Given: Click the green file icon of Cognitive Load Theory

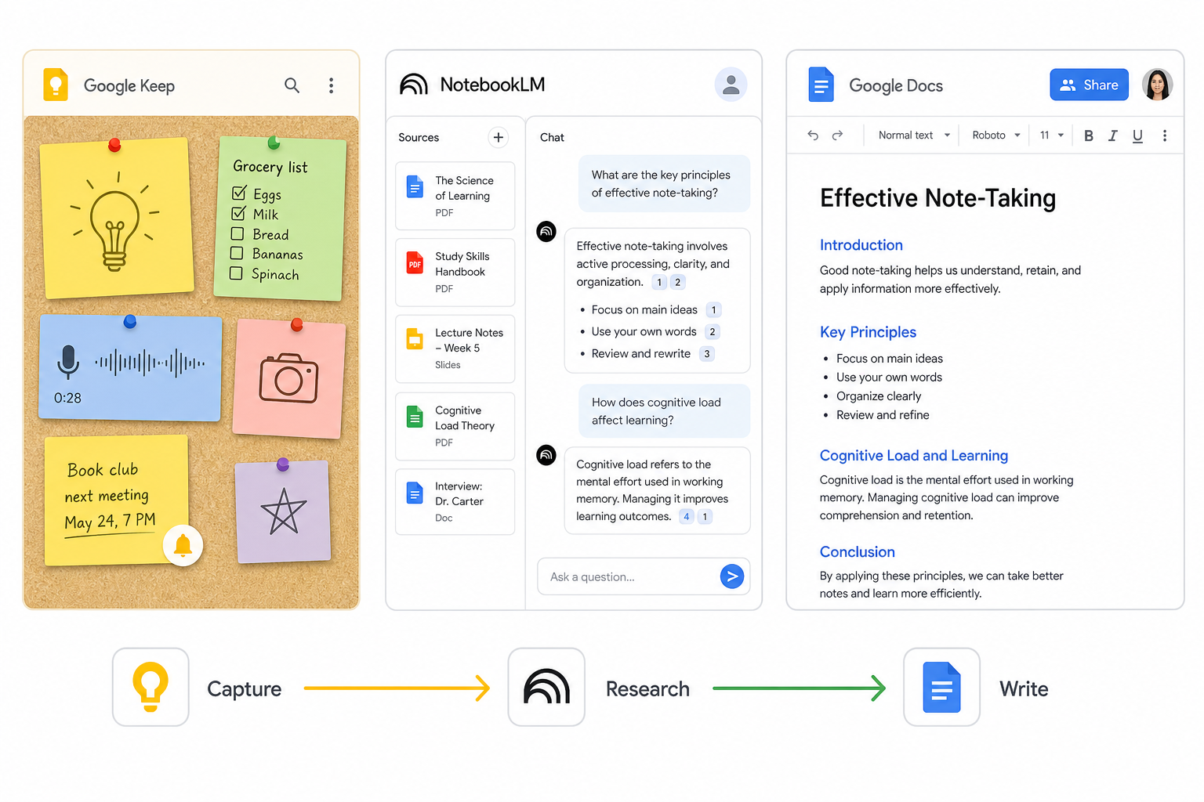Looking at the screenshot, I should click(x=415, y=417).
